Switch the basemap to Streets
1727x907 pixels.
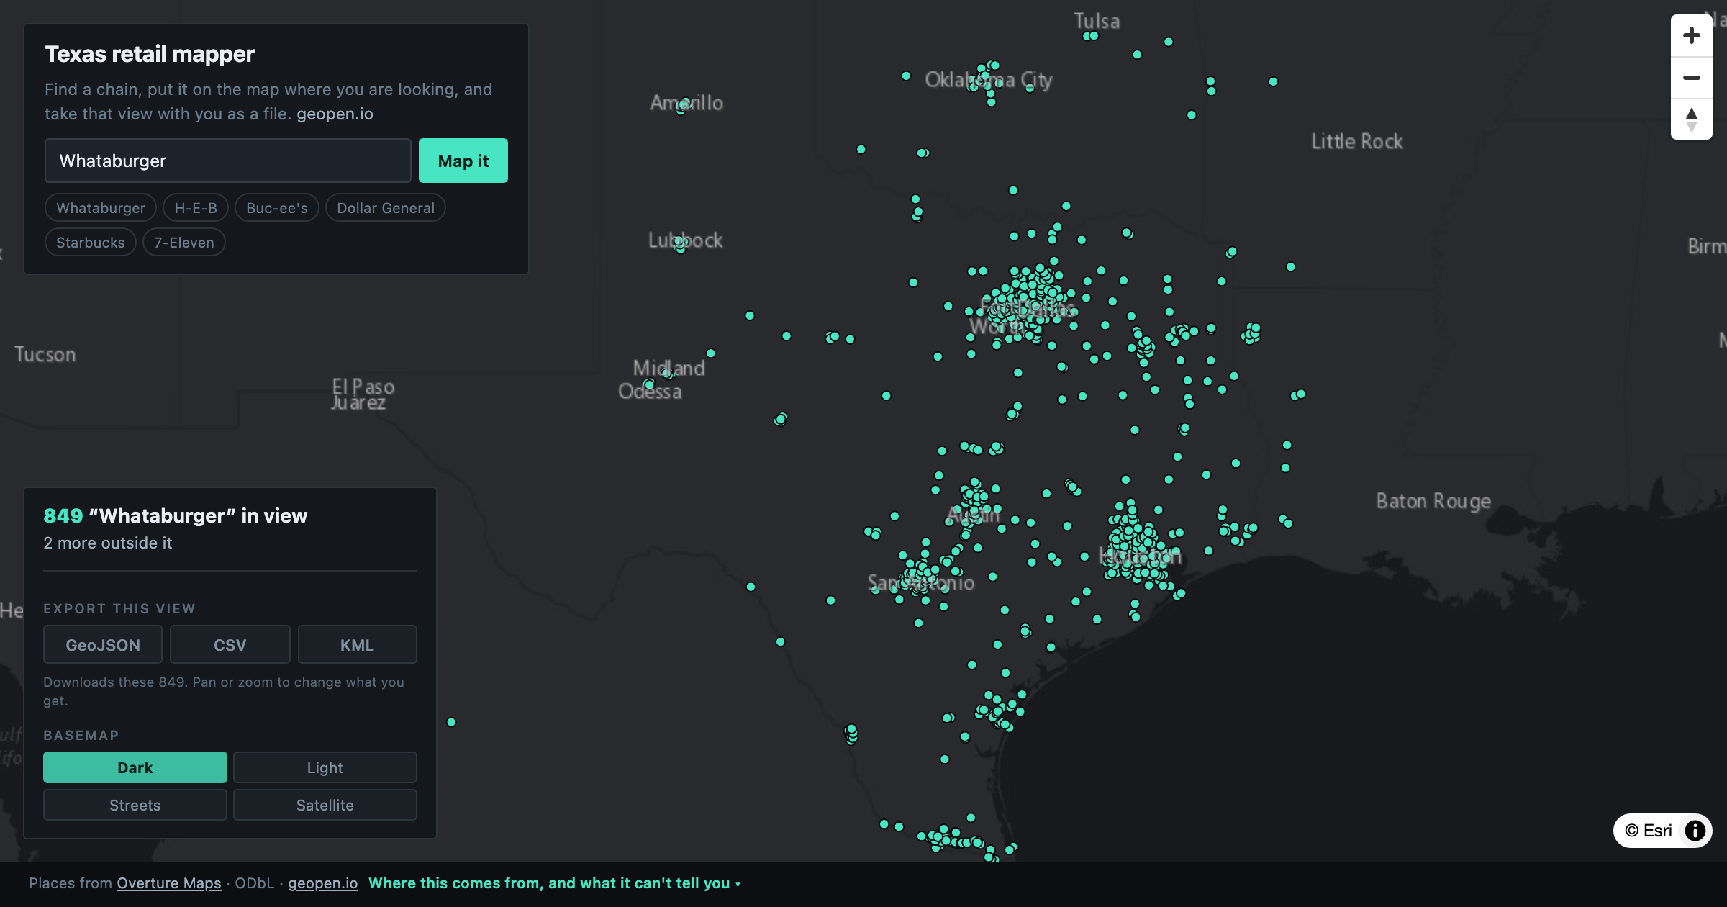click(x=135, y=805)
